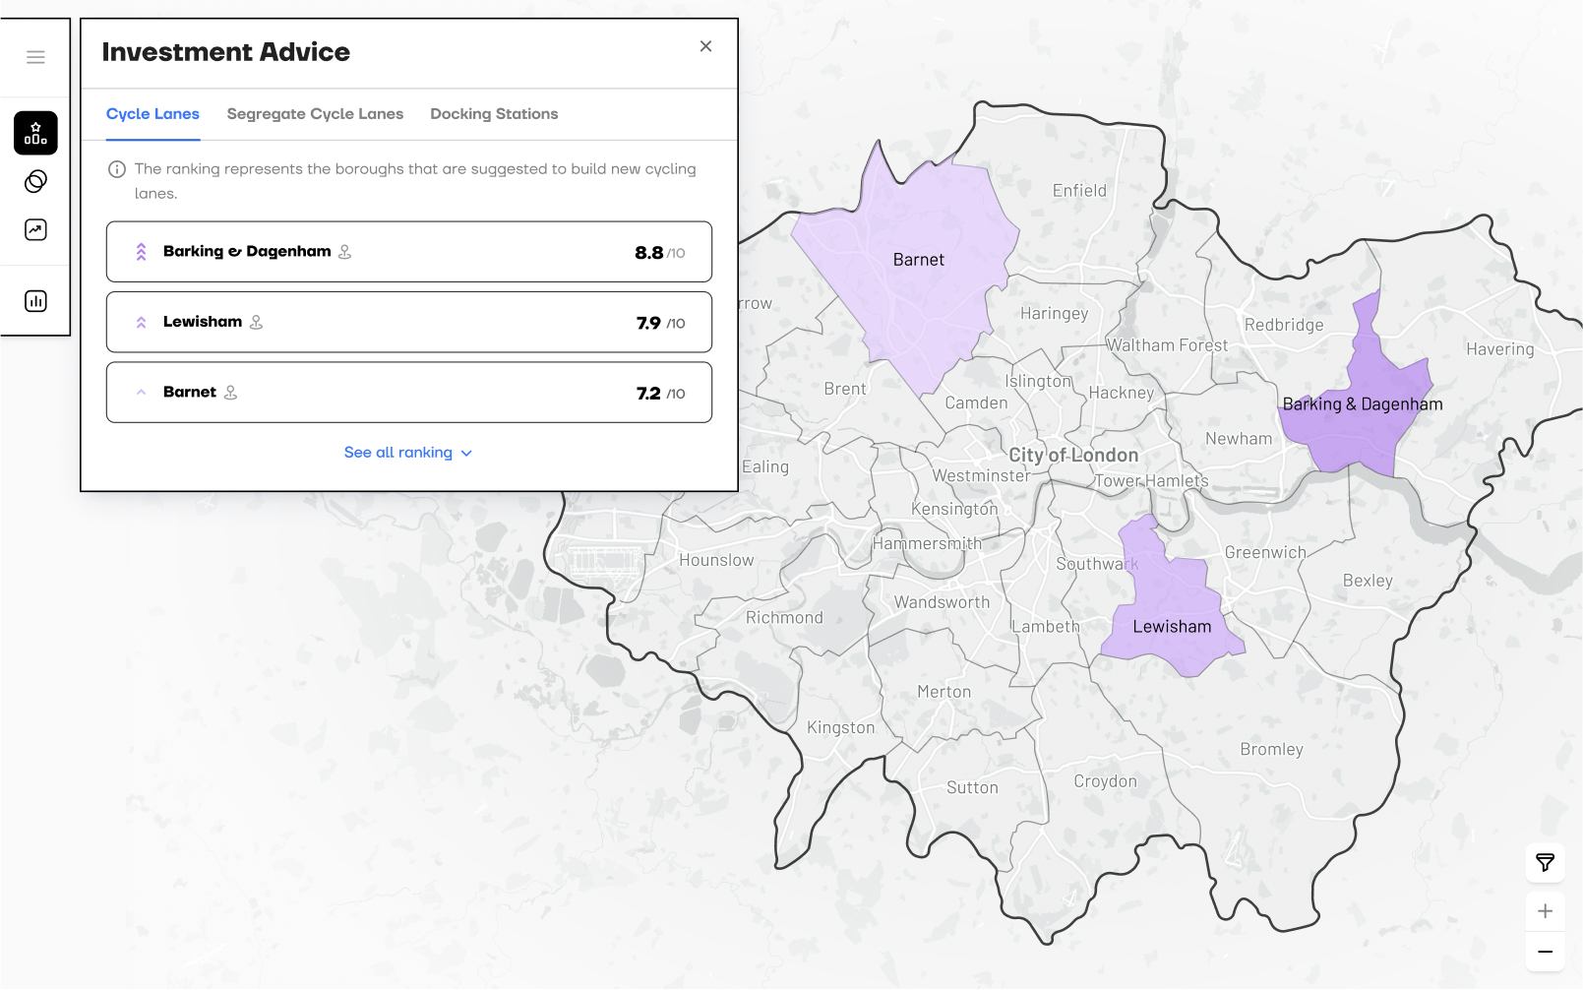Switch to Segregate Cycle Lanes tab
The width and height of the screenshot is (1583, 990).
[315, 114]
